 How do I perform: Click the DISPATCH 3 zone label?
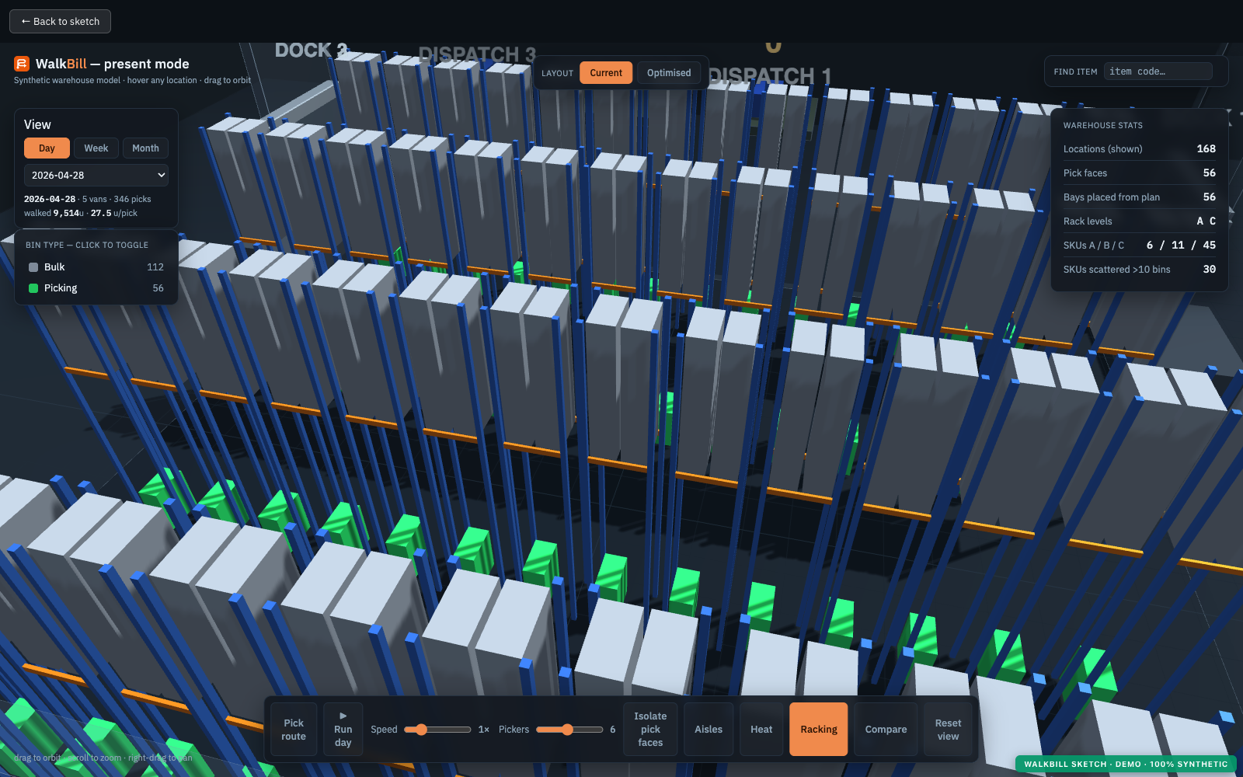[x=477, y=54]
